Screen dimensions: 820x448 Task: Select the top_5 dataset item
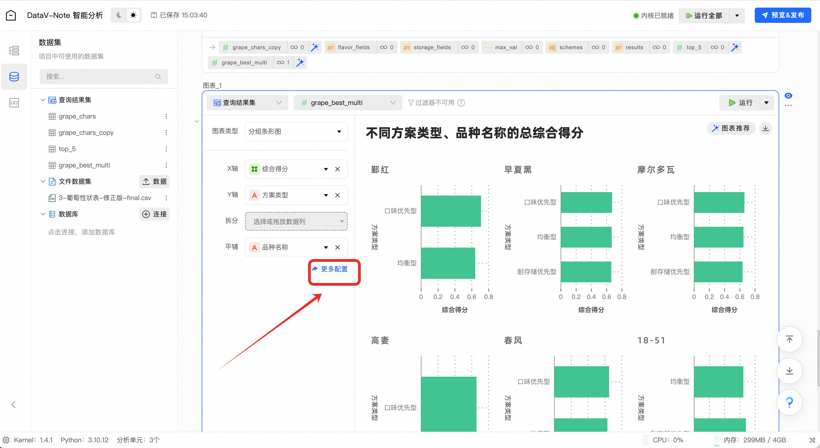pyautogui.click(x=67, y=149)
